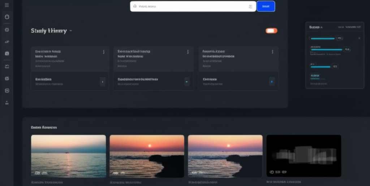
Task: Click the clock icon on the black thumbnail
Action: pyautogui.click(x=272, y=172)
